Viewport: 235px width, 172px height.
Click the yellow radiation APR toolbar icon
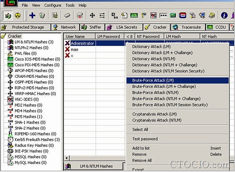click(18, 16)
